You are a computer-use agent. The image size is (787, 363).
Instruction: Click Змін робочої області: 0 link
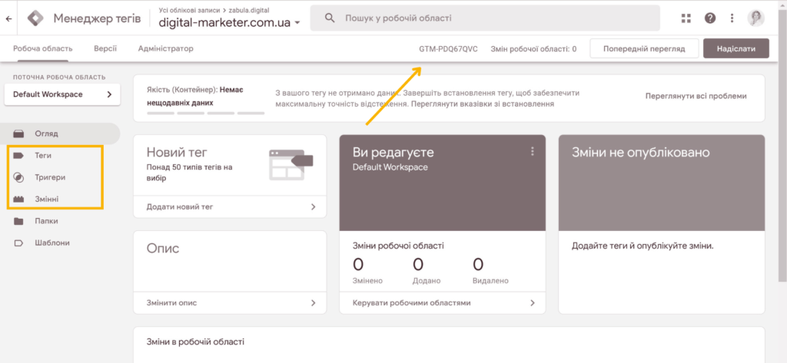[533, 49]
